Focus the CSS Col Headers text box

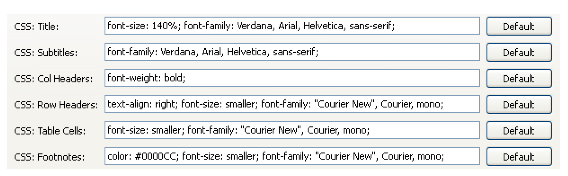292,78
